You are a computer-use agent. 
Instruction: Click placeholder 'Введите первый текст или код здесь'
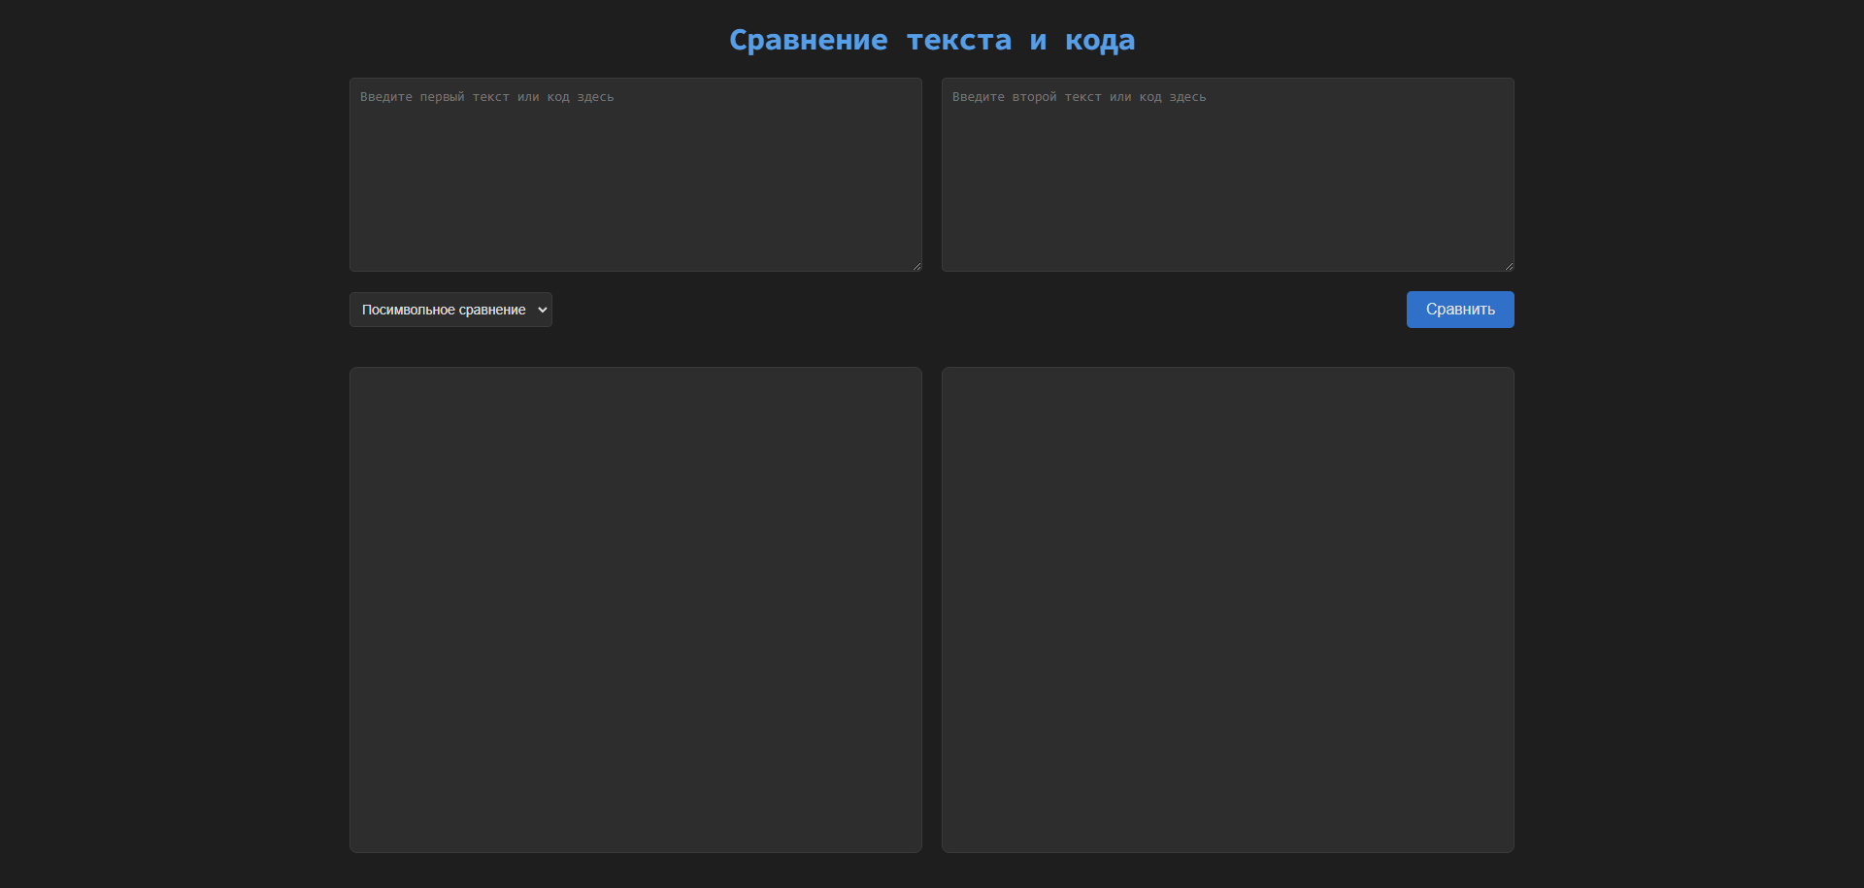coord(486,97)
